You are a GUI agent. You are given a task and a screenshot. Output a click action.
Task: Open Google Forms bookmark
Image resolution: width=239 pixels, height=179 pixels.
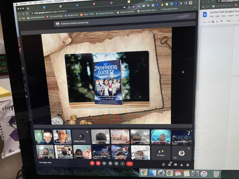71,15
